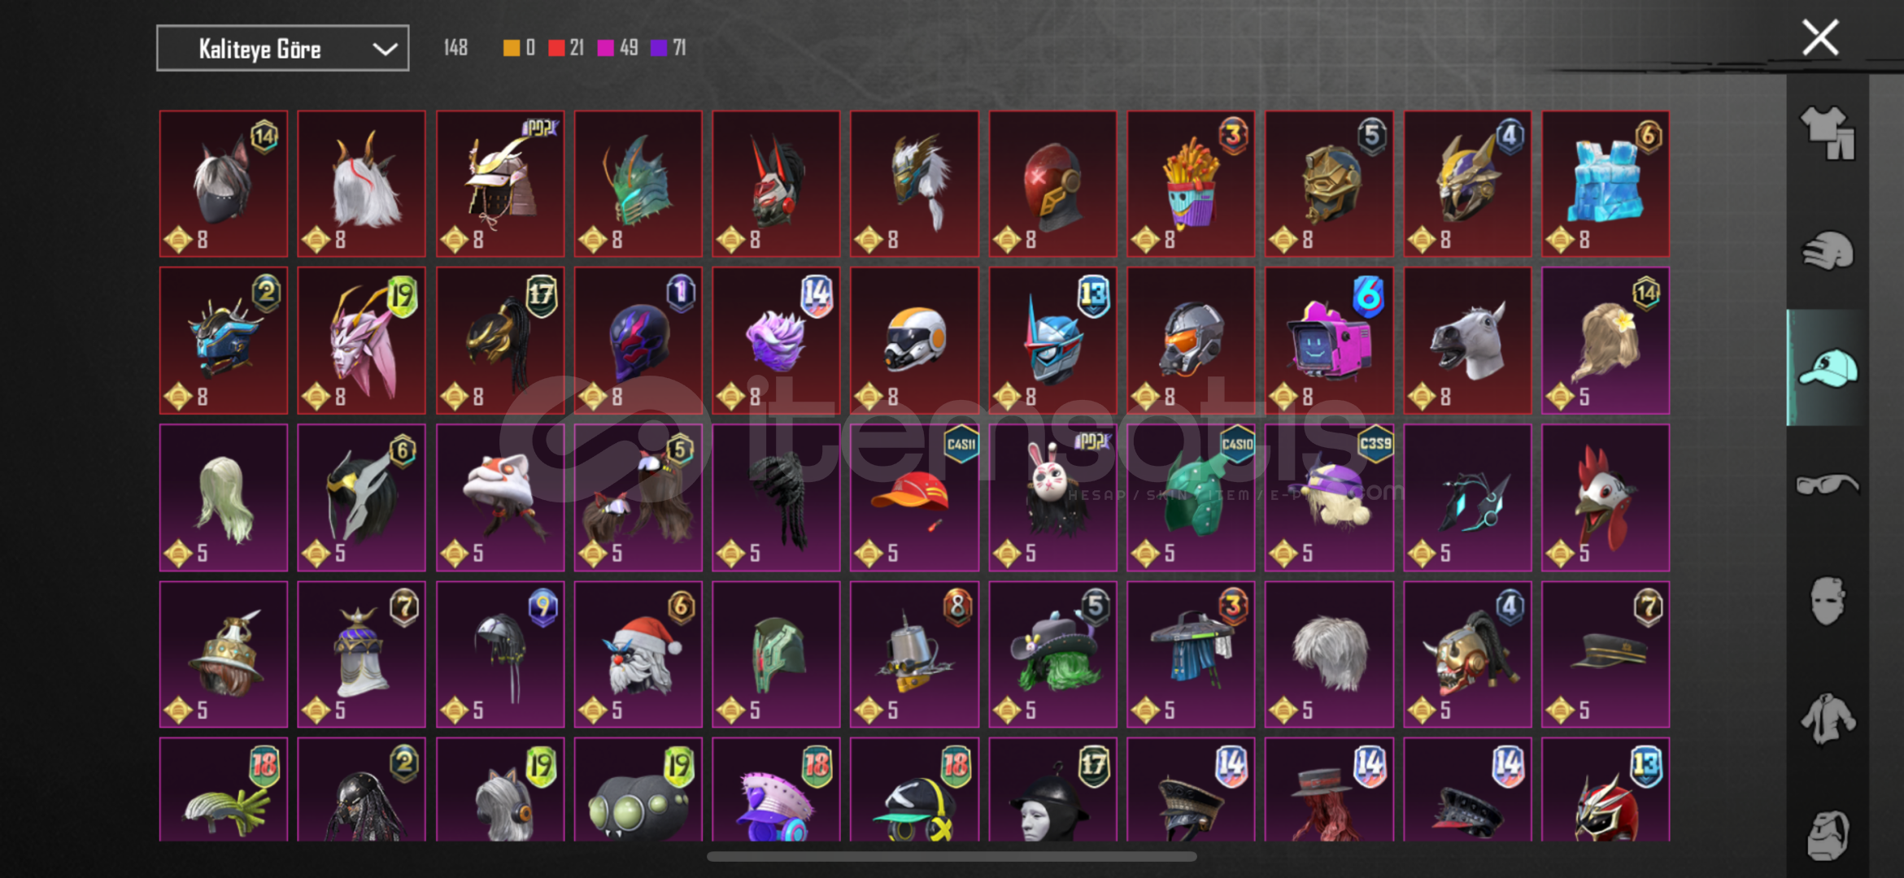The image size is (1904, 878).
Task: Open the sunglasses category icon
Action: point(1827,485)
